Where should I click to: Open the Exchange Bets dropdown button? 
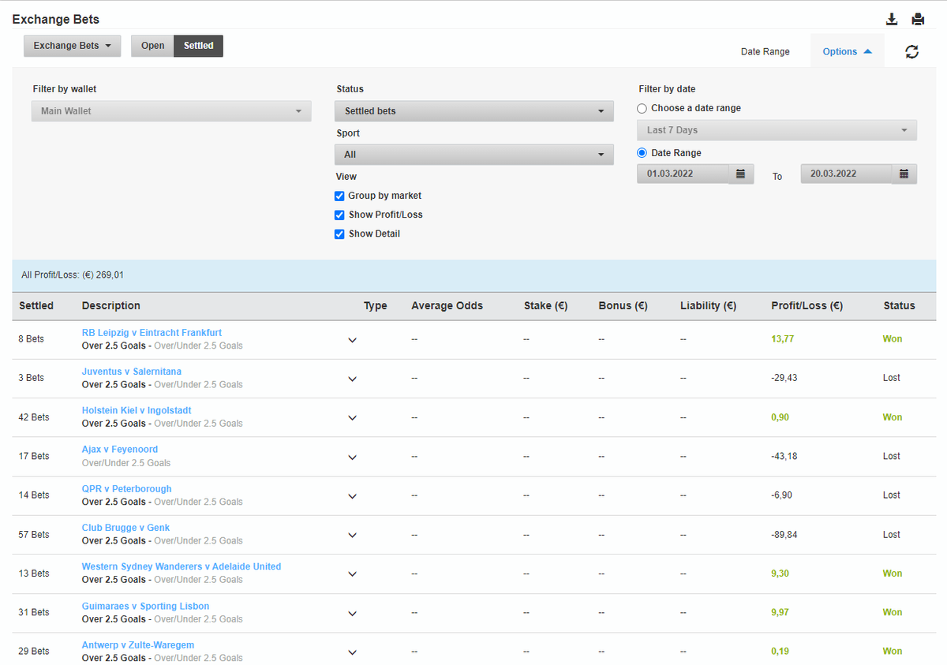[72, 46]
